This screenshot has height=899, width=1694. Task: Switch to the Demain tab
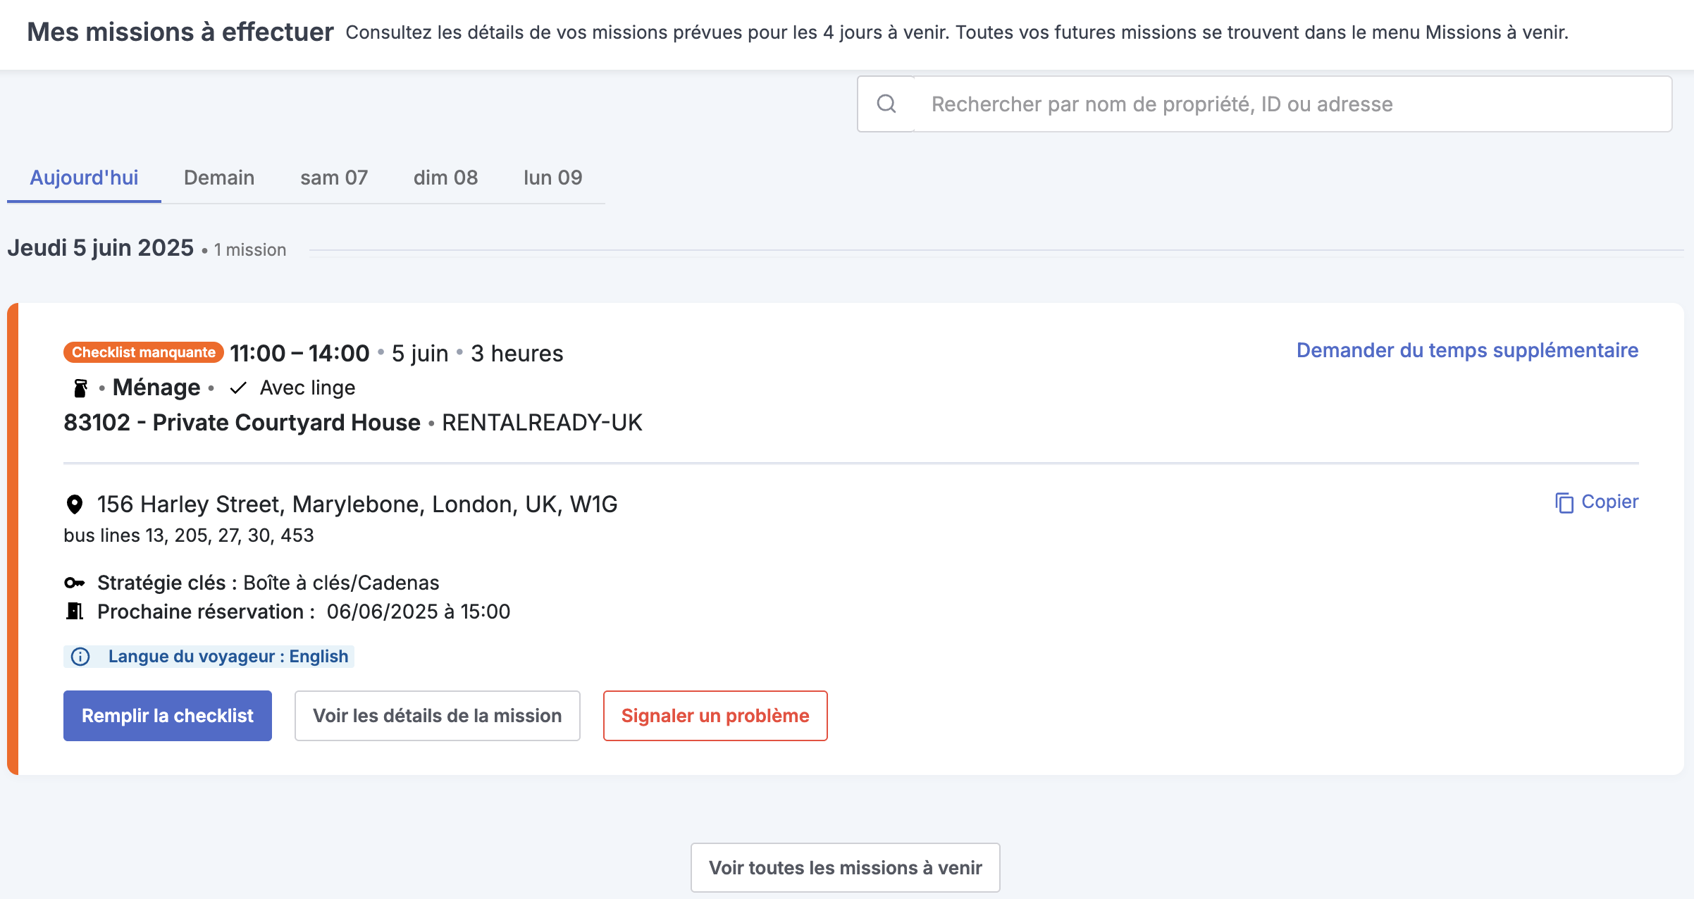[x=219, y=178]
